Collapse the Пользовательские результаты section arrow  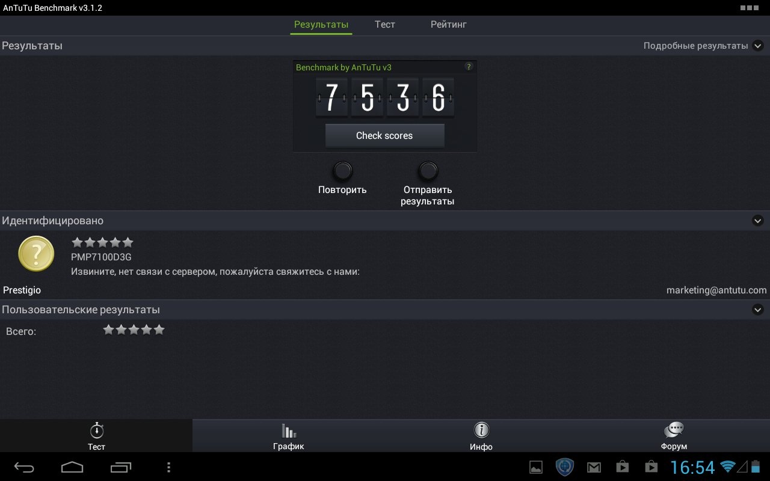tap(757, 310)
